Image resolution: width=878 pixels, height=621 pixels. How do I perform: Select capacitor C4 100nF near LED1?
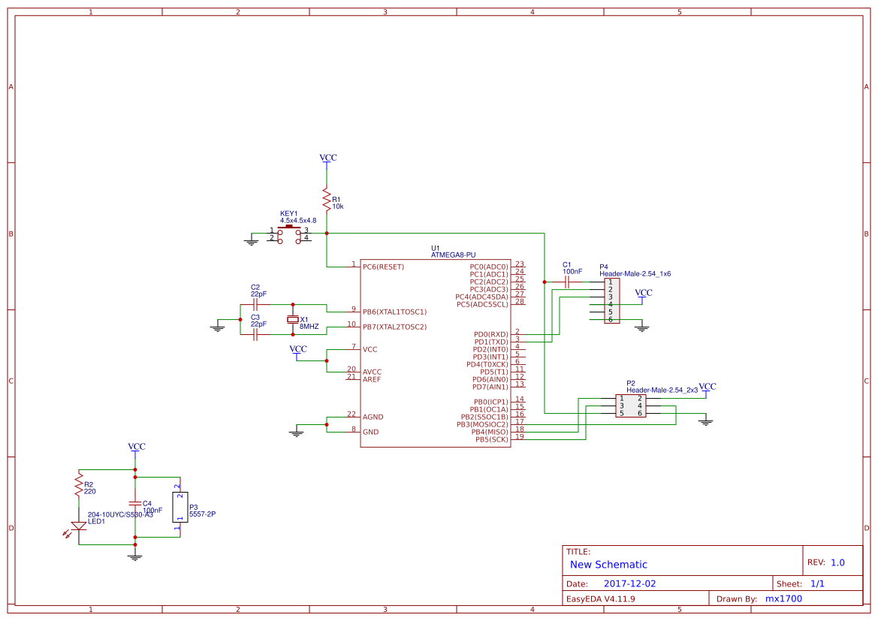[x=134, y=502]
